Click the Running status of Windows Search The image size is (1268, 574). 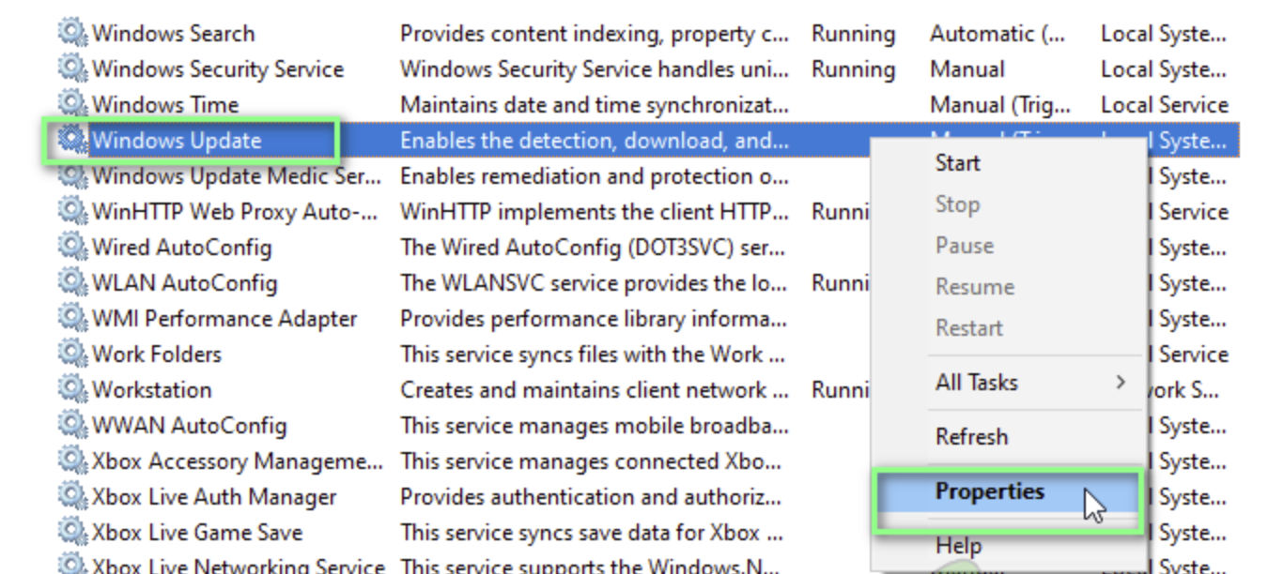(853, 35)
